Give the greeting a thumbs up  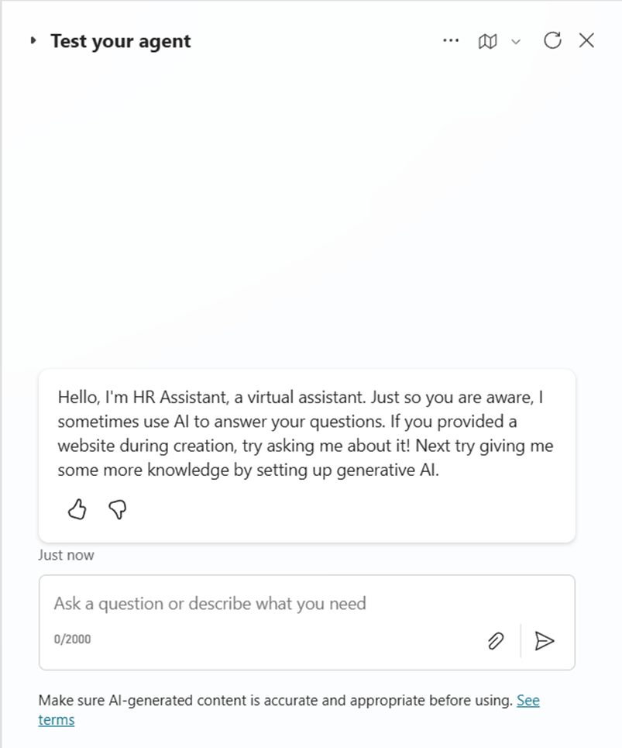[x=77, y=509]
